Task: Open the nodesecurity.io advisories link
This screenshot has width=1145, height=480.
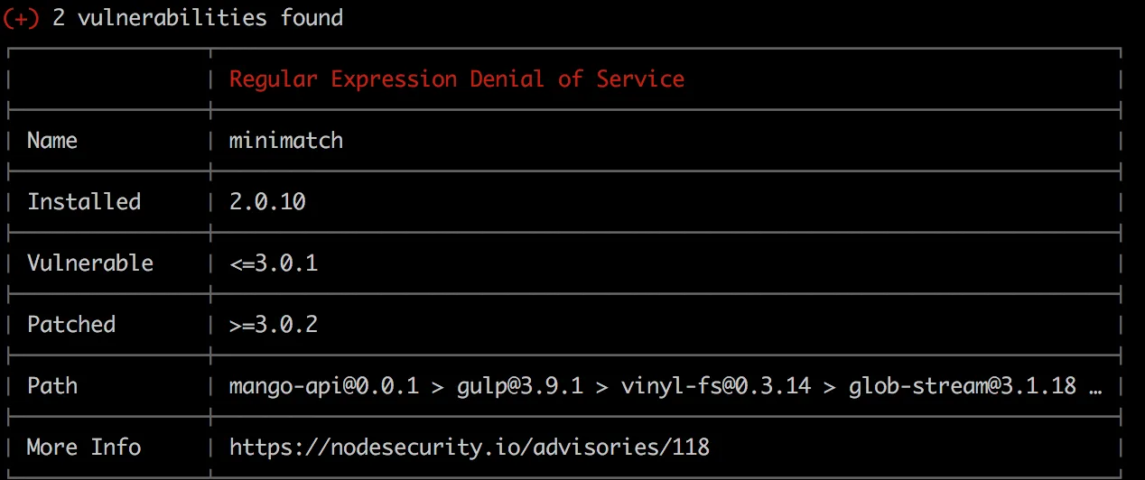Action: coord(469,448)
